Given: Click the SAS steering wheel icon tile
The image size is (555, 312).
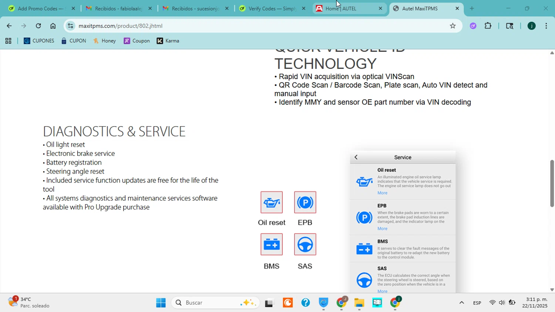Looking at the screenshot, I should pyautogui.click(x=305, y=244).
